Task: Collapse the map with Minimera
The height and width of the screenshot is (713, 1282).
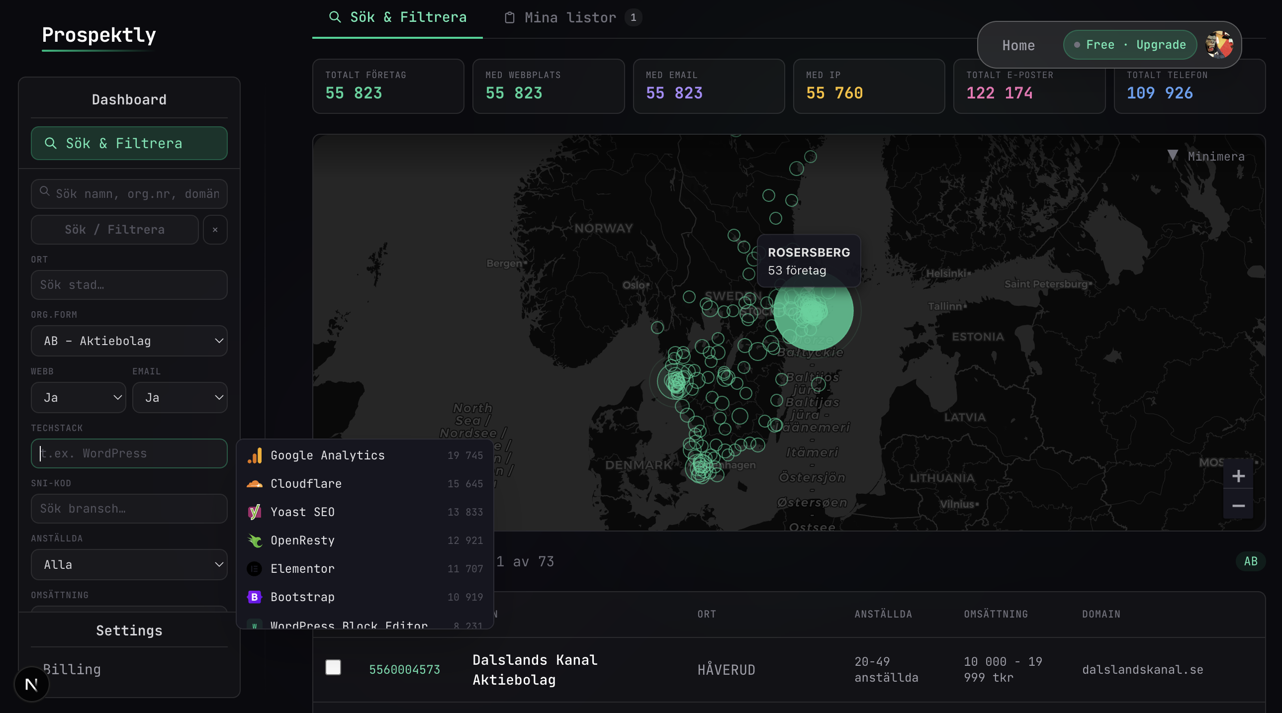Action: [1206, 156]
